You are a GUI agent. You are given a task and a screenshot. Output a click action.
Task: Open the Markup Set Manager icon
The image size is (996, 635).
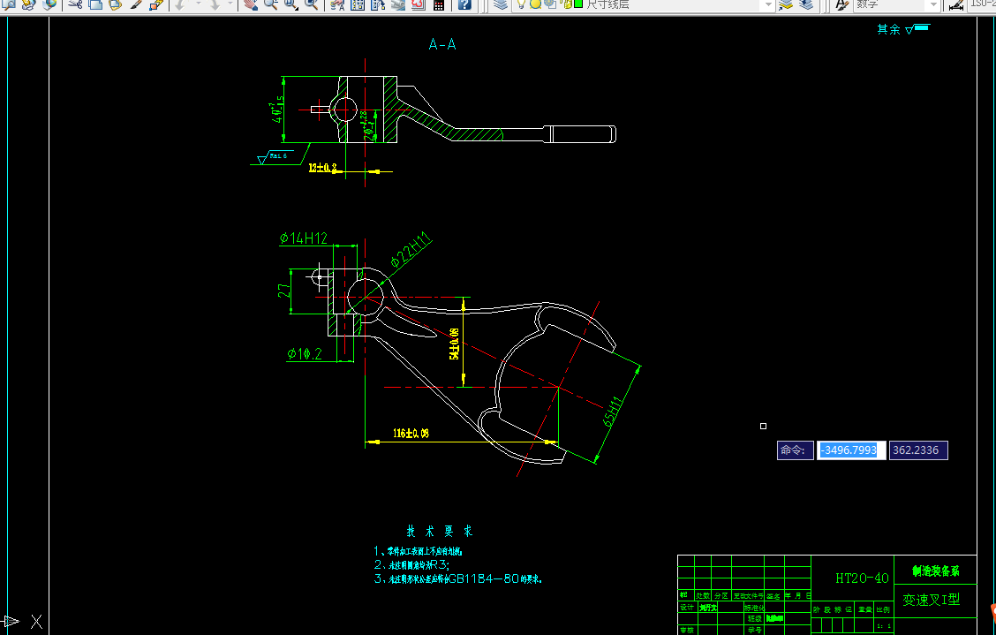(418, 4)
